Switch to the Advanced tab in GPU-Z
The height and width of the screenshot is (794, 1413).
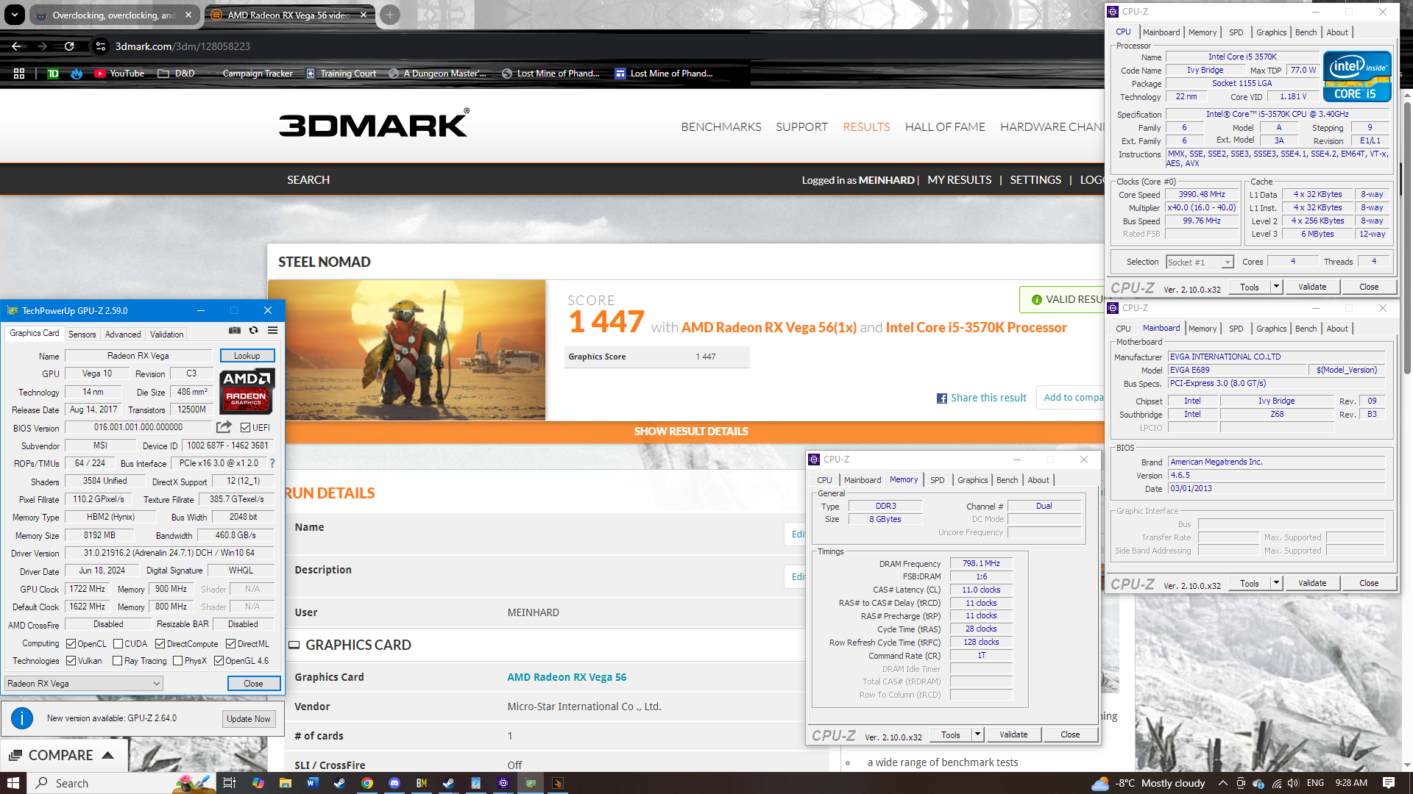123,335
